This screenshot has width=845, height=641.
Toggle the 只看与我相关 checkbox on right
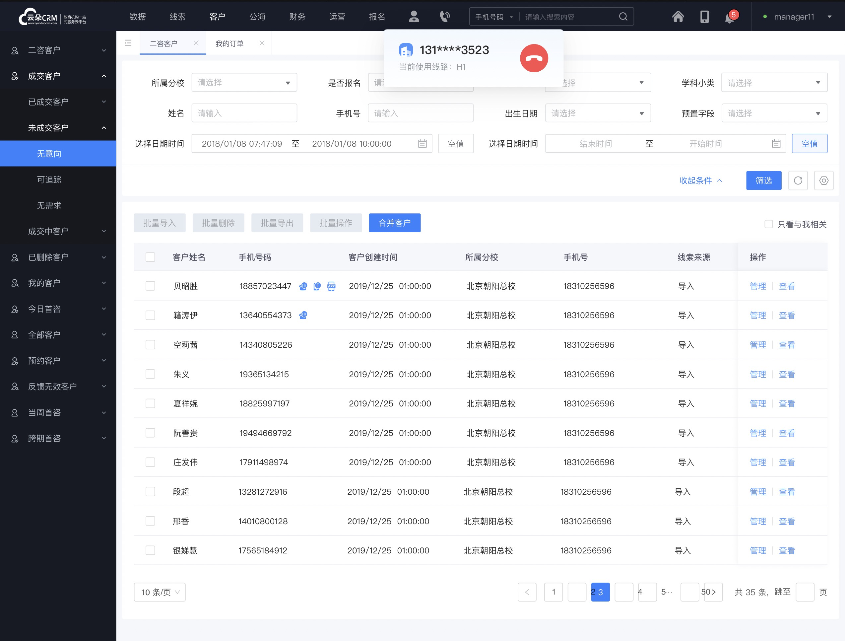(x=767, y=224)
